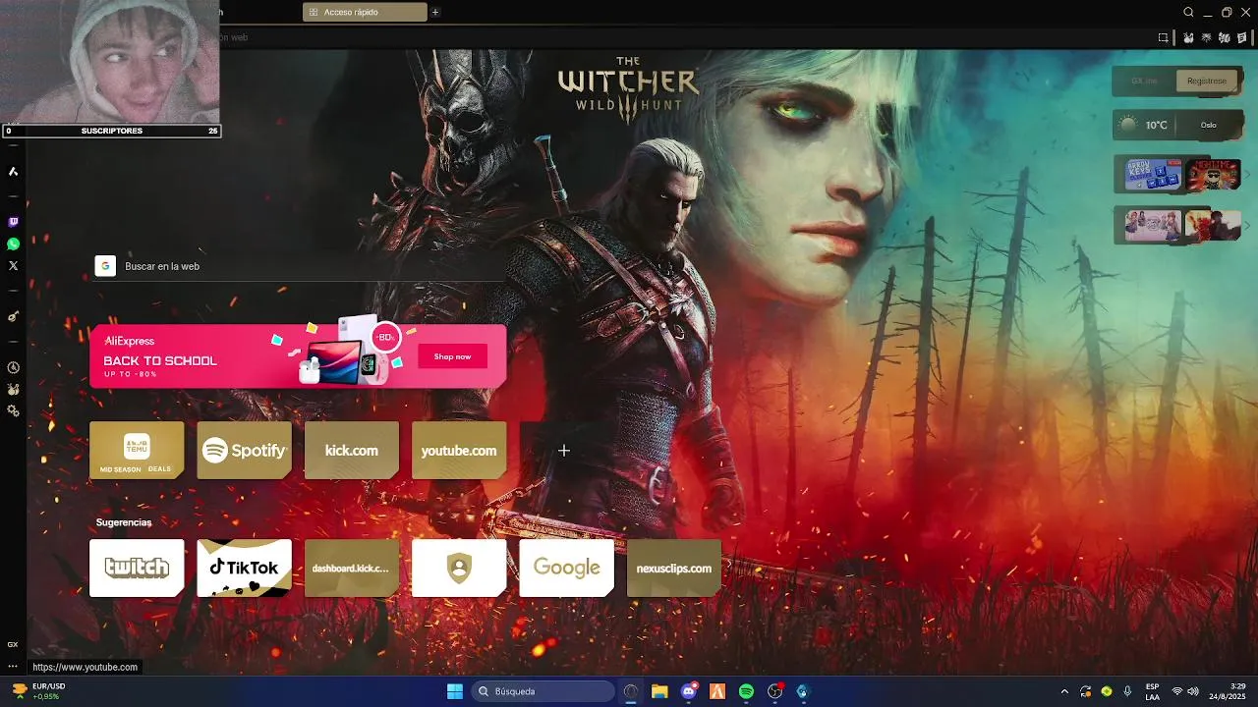The width and height of the screenshot is (1258, 707).
Task: Open the Twitch sidebar icon
Action: point(13,223)
